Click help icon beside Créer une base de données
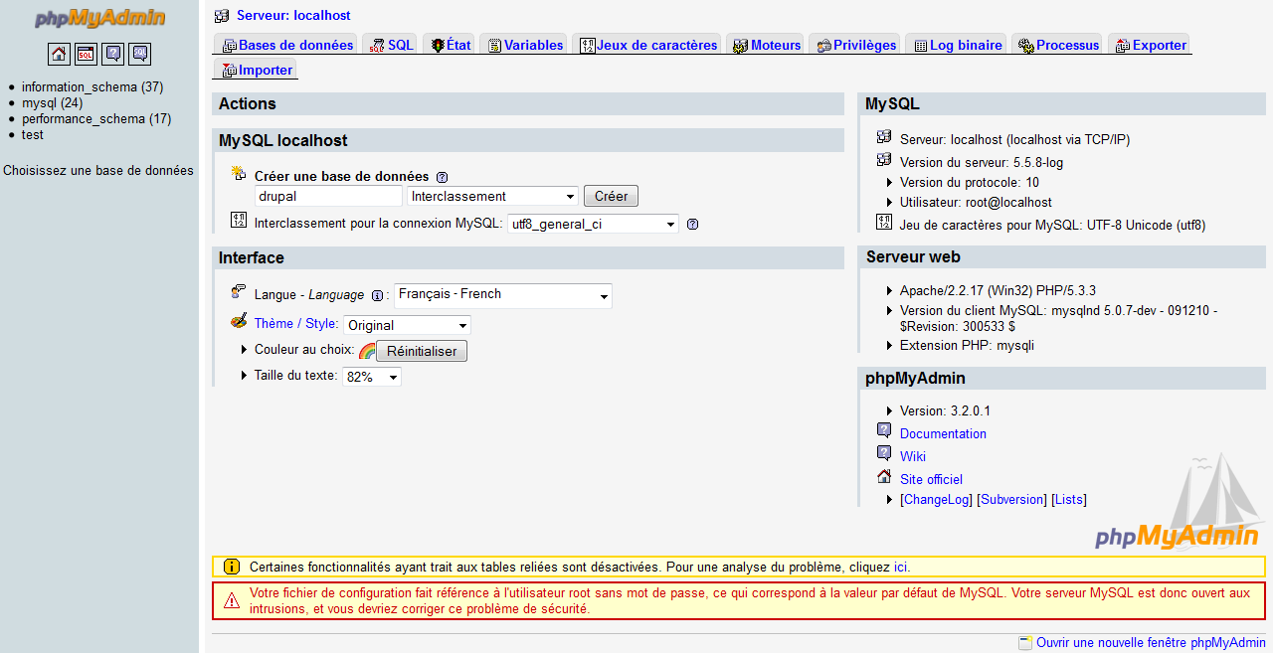This screenshot has width=1273, height=653. click(443, 177)
